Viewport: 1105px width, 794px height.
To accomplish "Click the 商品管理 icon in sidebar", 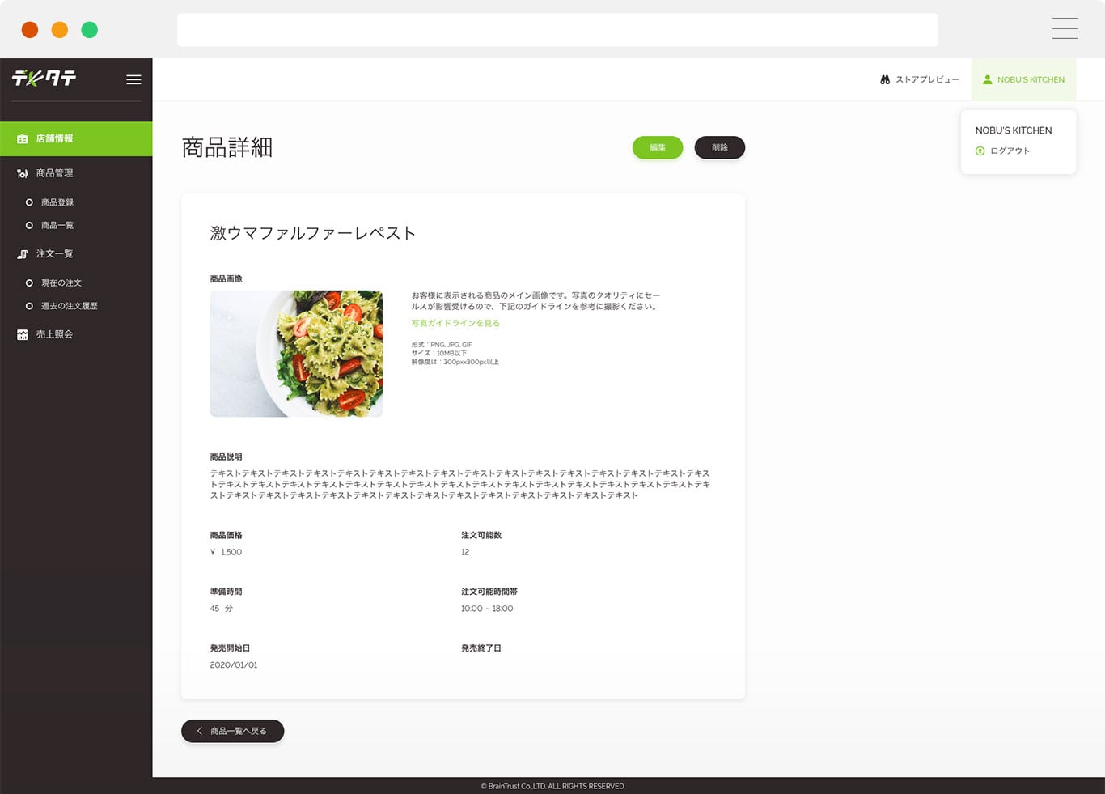I will (23, 174).
